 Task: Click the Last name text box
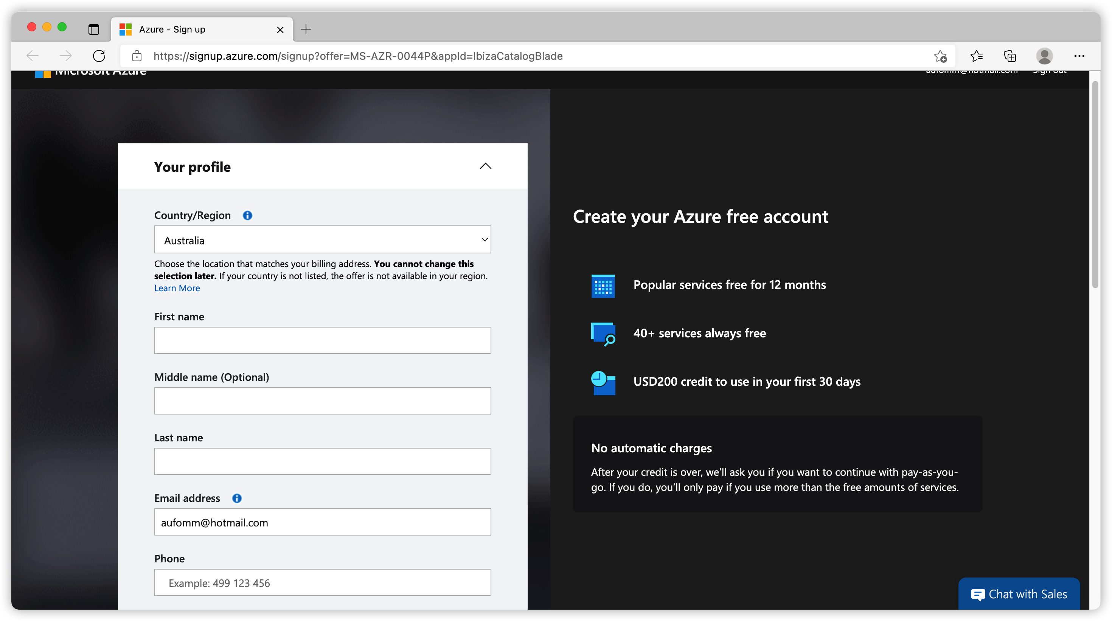point(323,461)
